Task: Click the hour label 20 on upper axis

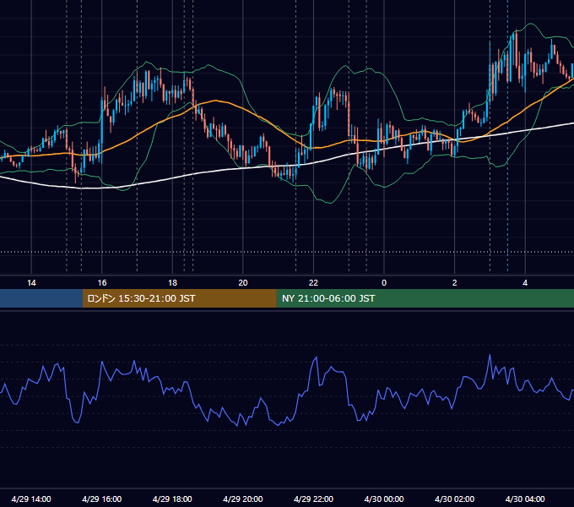Action: pos(243,283)
